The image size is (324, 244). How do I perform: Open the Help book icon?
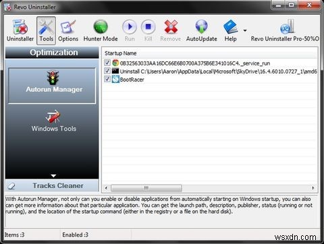(x=230, y=27)
